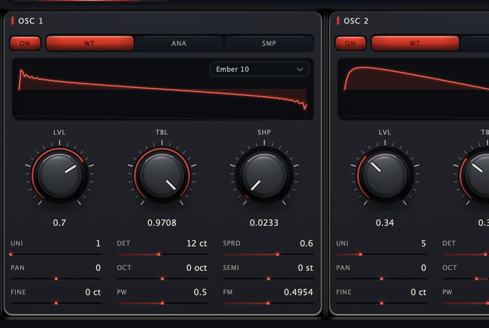Viewport: 489px width, 328px height.
Task: Click the OSC 2 LVL knob
Action: [x=385, y=176]
